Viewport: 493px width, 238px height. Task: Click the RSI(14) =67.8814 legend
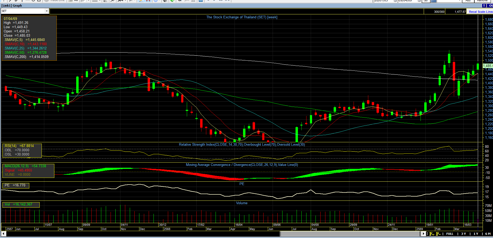19,146
